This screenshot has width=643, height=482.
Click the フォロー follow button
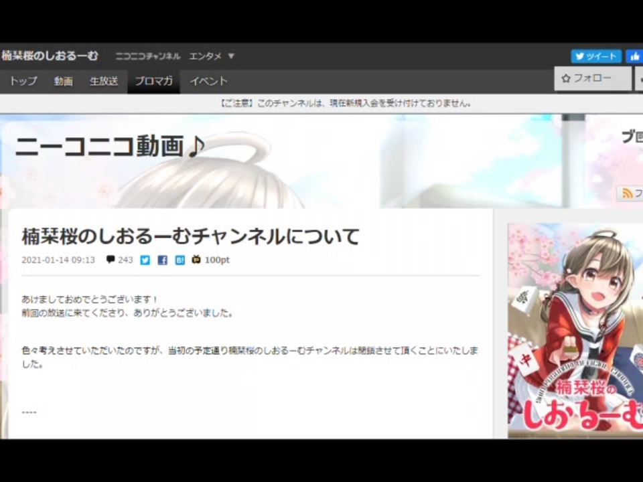(593, 78)
